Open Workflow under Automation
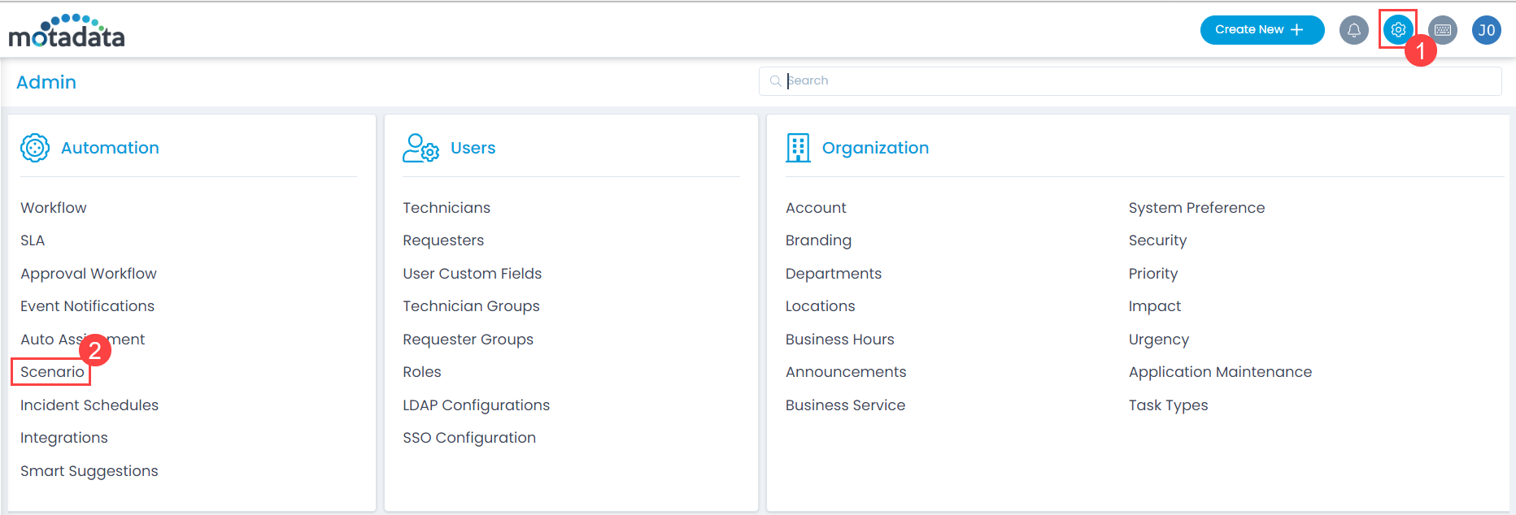This screenshot has width=1516, height=515. point(54,208)
